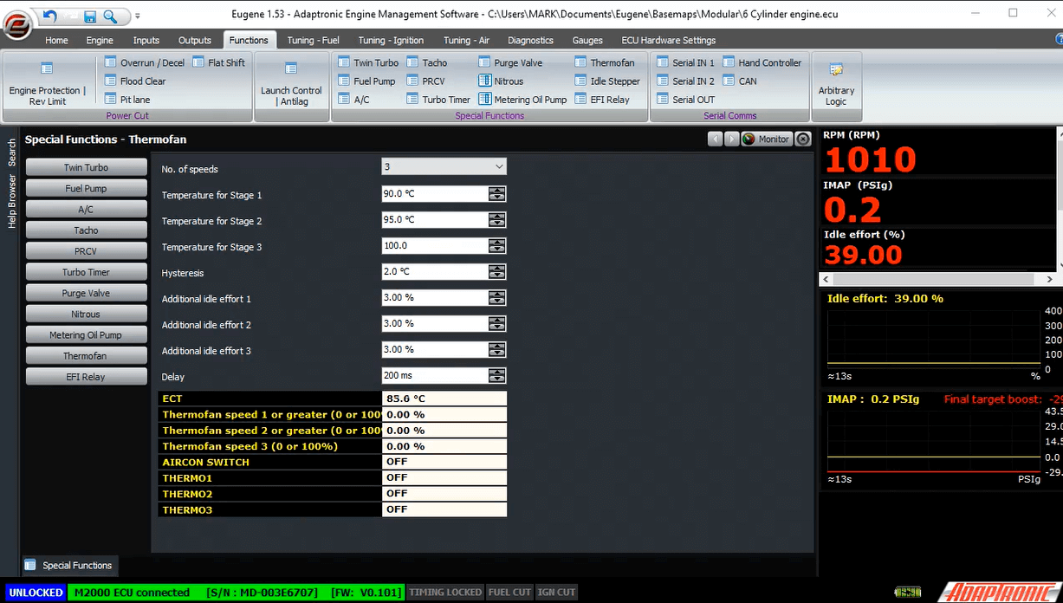Screen dimensions: 1063x603
Task: Open Serial OUT settings
Action: (x=685, y=100)
